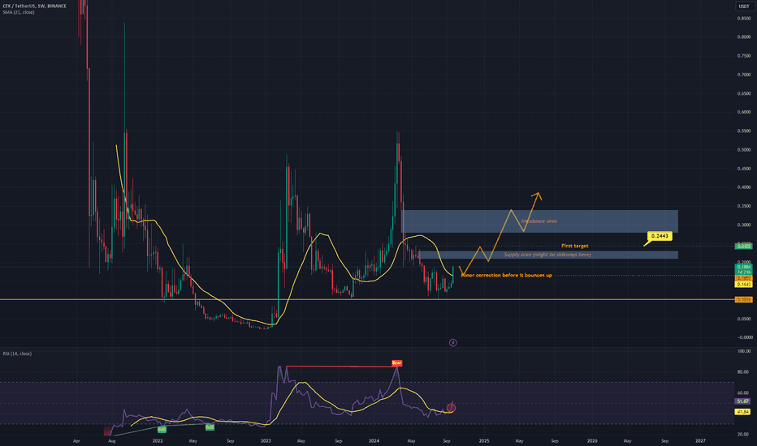Click 2024 on the time axis

click(374, 440)
